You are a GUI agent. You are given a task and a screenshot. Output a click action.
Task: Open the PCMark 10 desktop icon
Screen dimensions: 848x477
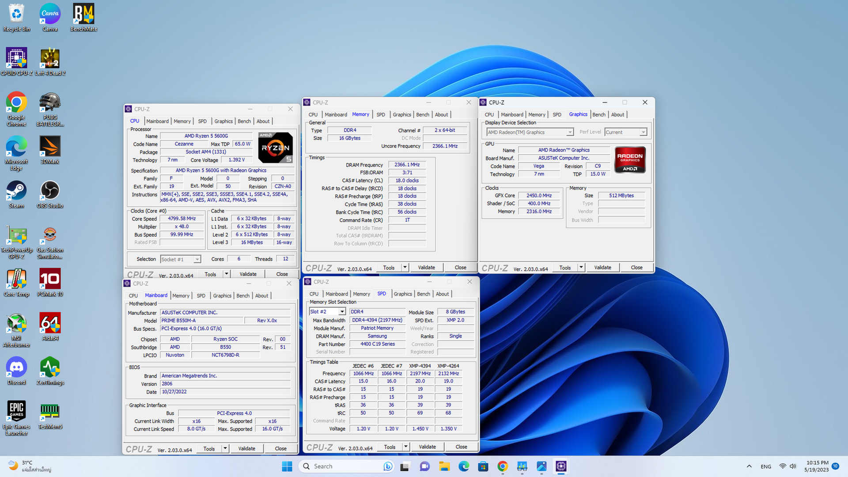click(50, 283)
